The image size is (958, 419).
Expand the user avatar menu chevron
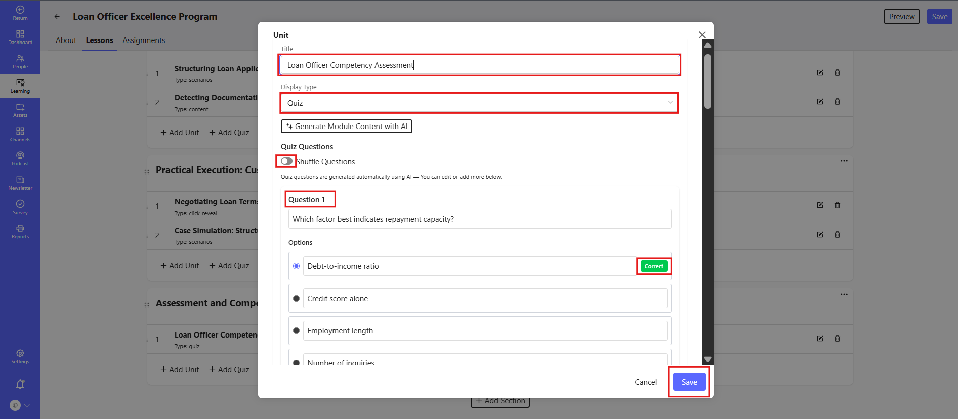(x=27, y=405)
